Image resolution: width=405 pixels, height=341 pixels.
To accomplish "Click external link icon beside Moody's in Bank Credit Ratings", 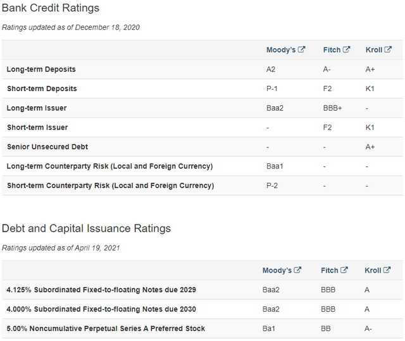I will 302,50.
